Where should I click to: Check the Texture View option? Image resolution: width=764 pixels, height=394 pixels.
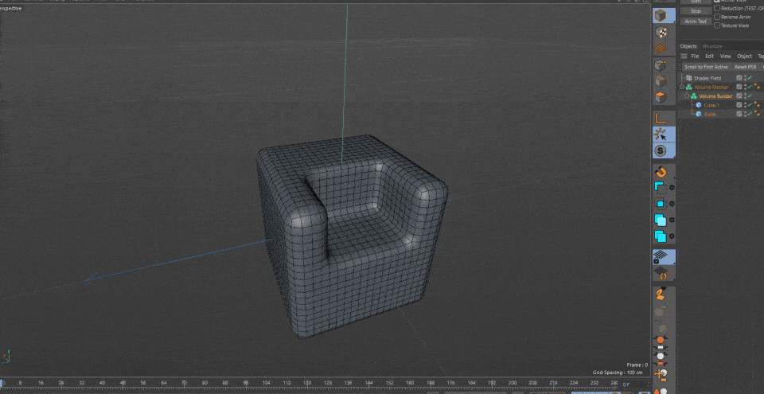717,25
